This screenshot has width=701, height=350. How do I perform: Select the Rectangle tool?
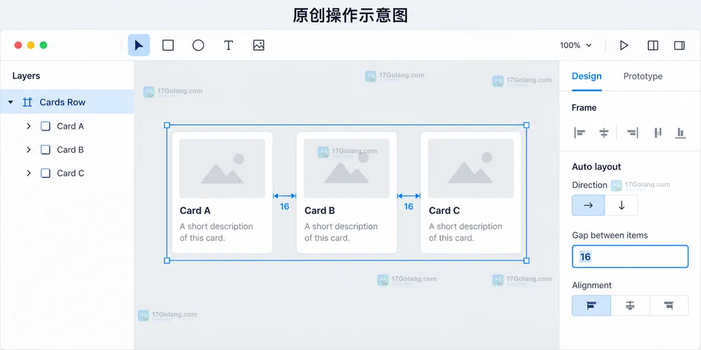point(168,45)
